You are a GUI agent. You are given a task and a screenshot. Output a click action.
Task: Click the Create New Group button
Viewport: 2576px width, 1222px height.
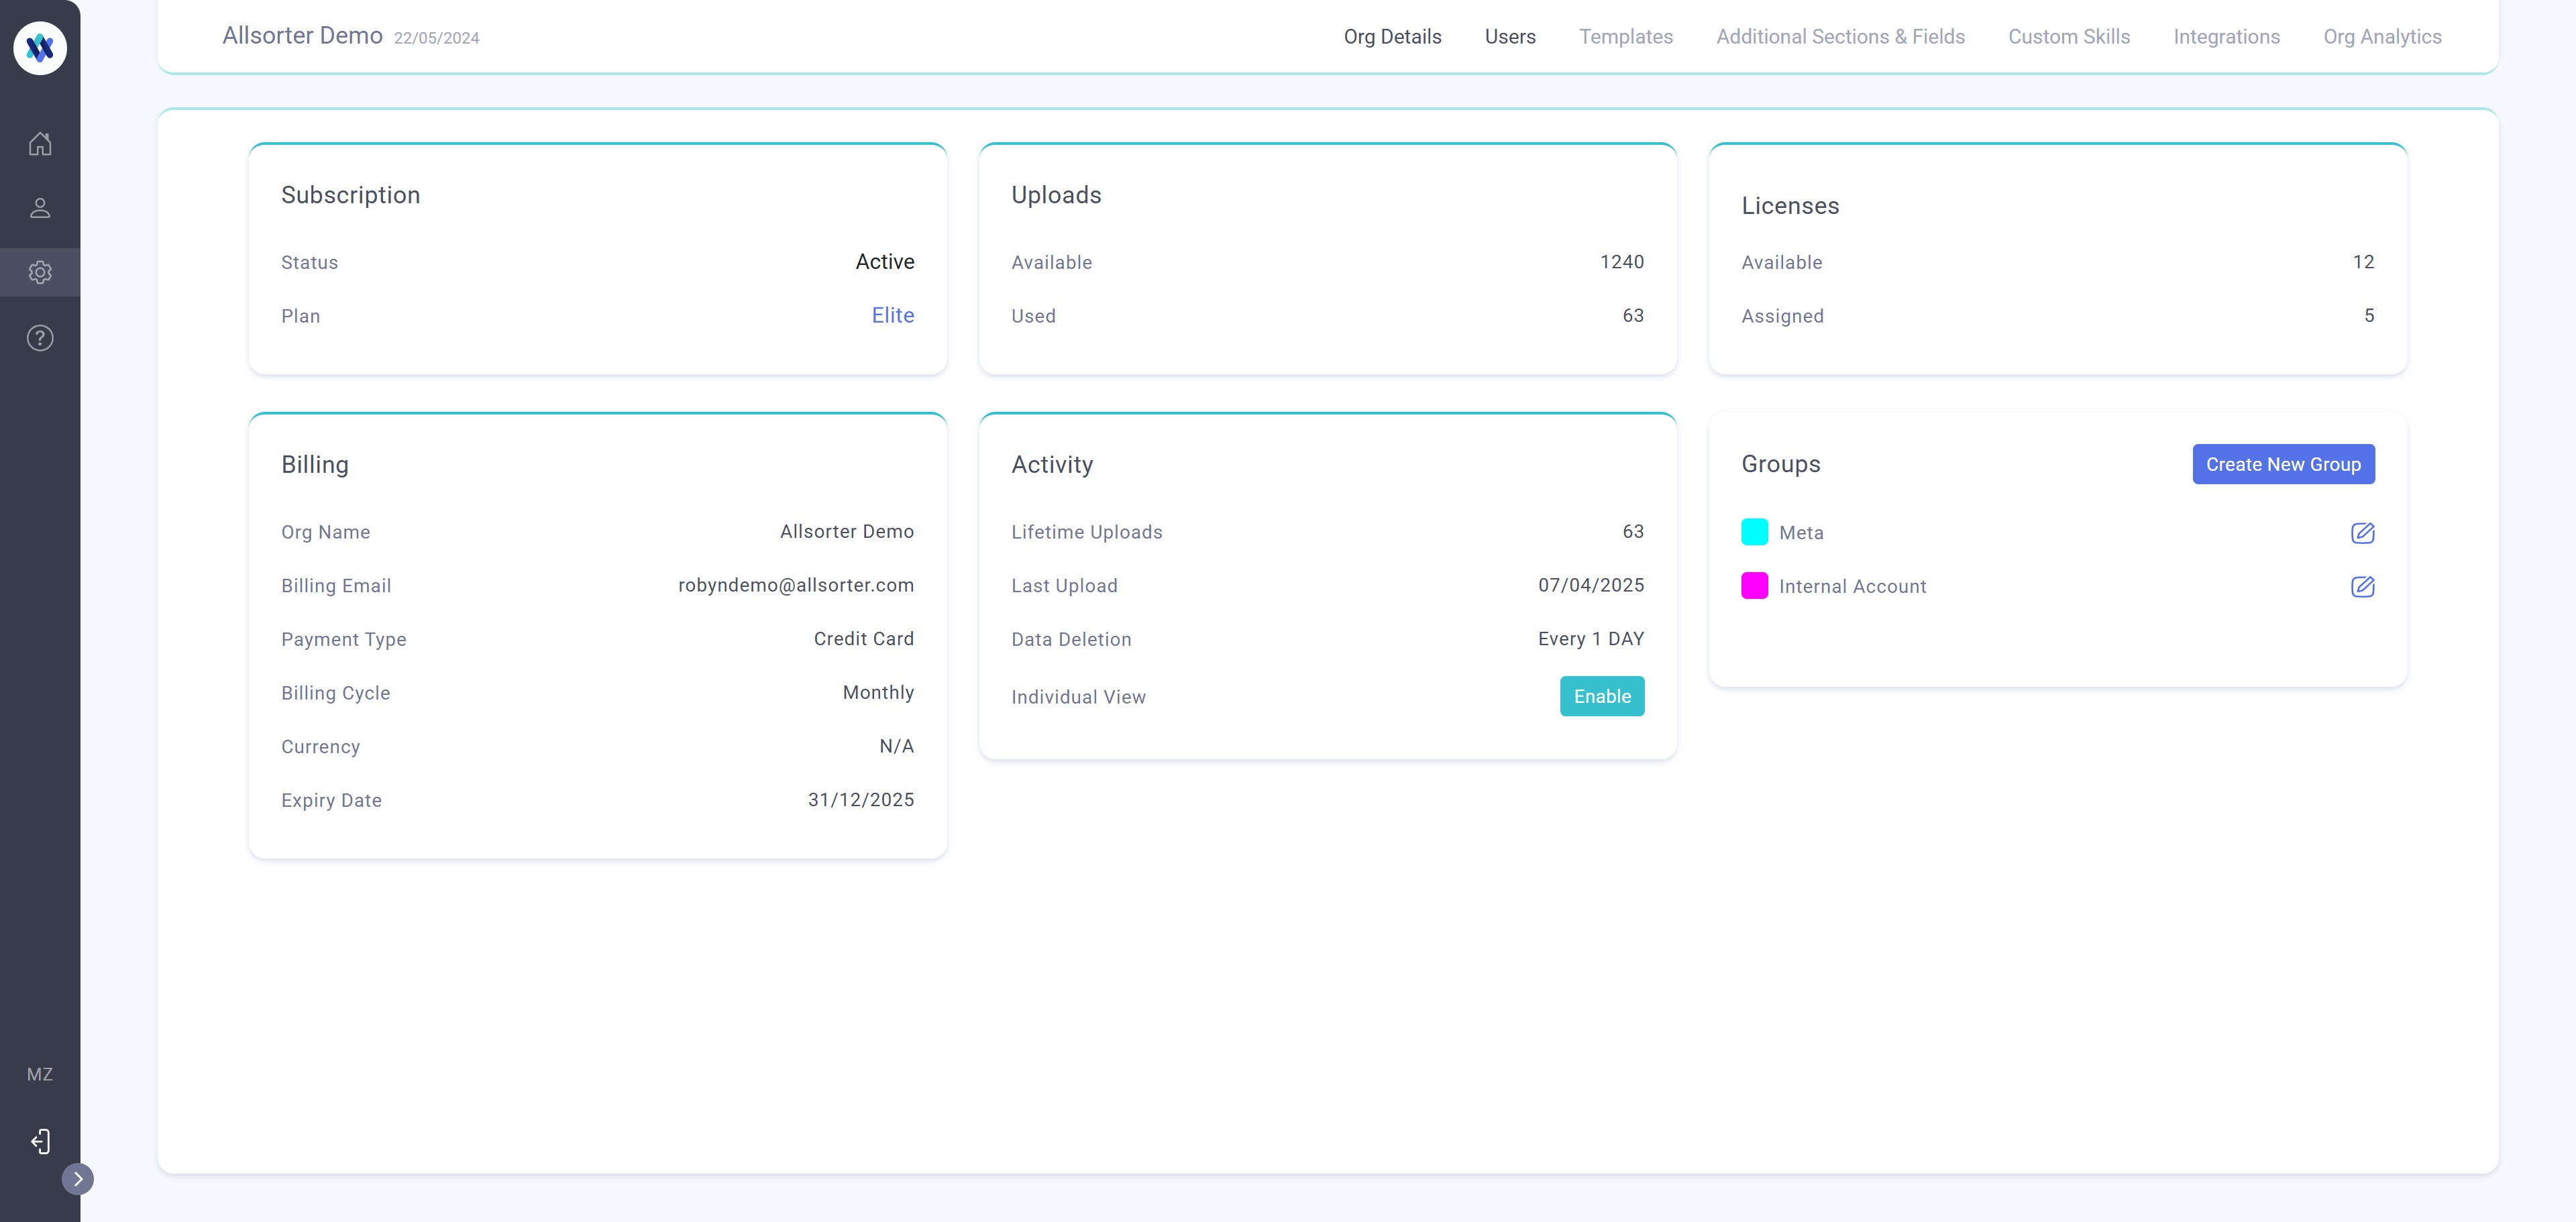(x=2283, y=464)
